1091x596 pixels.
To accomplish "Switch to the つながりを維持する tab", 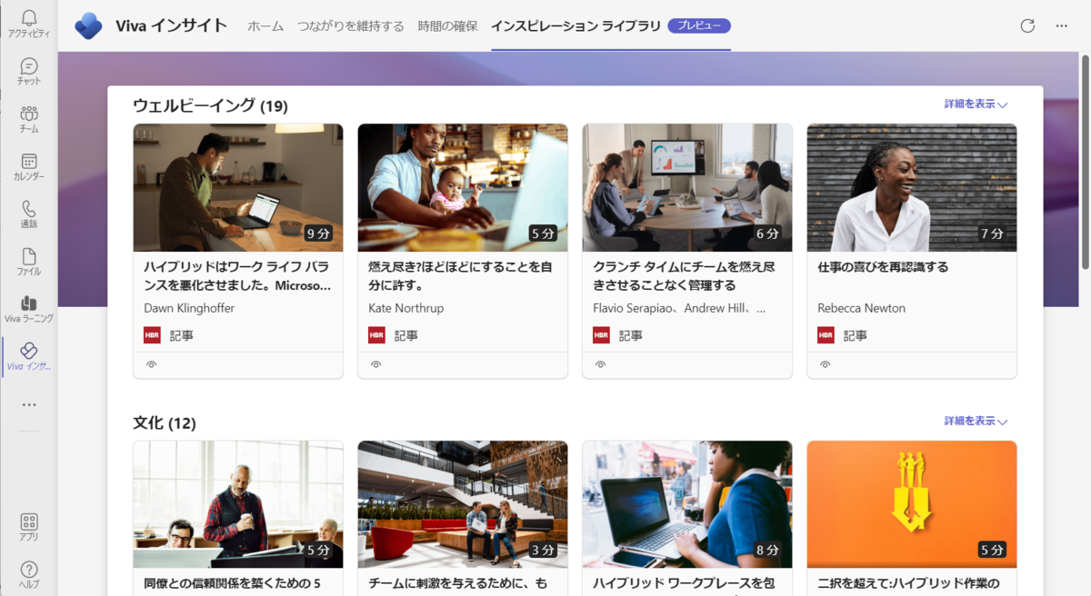I will (351, 26).
